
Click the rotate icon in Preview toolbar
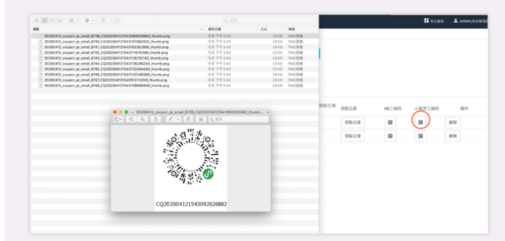click(189, 119)
